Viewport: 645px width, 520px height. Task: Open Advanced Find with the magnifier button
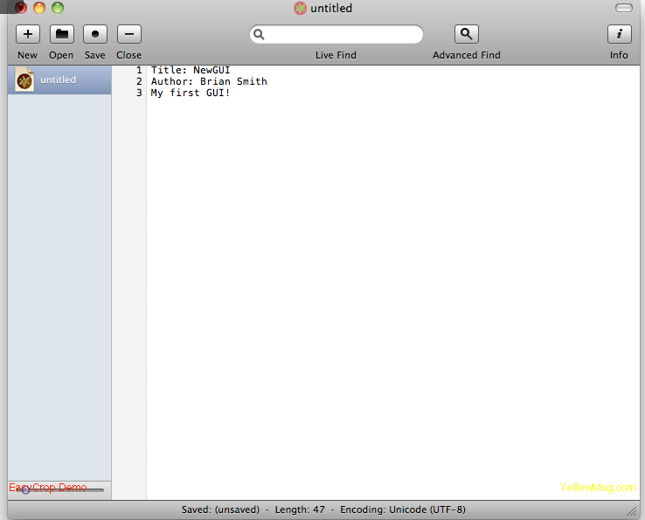467,34
